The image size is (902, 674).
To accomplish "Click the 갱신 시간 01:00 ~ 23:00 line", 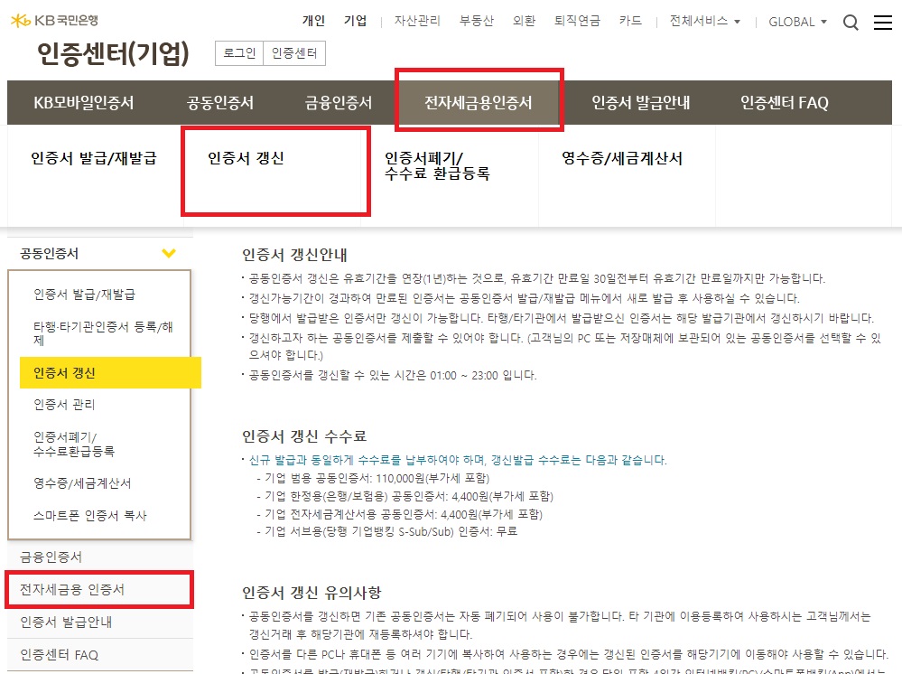I will click(393, 375).
